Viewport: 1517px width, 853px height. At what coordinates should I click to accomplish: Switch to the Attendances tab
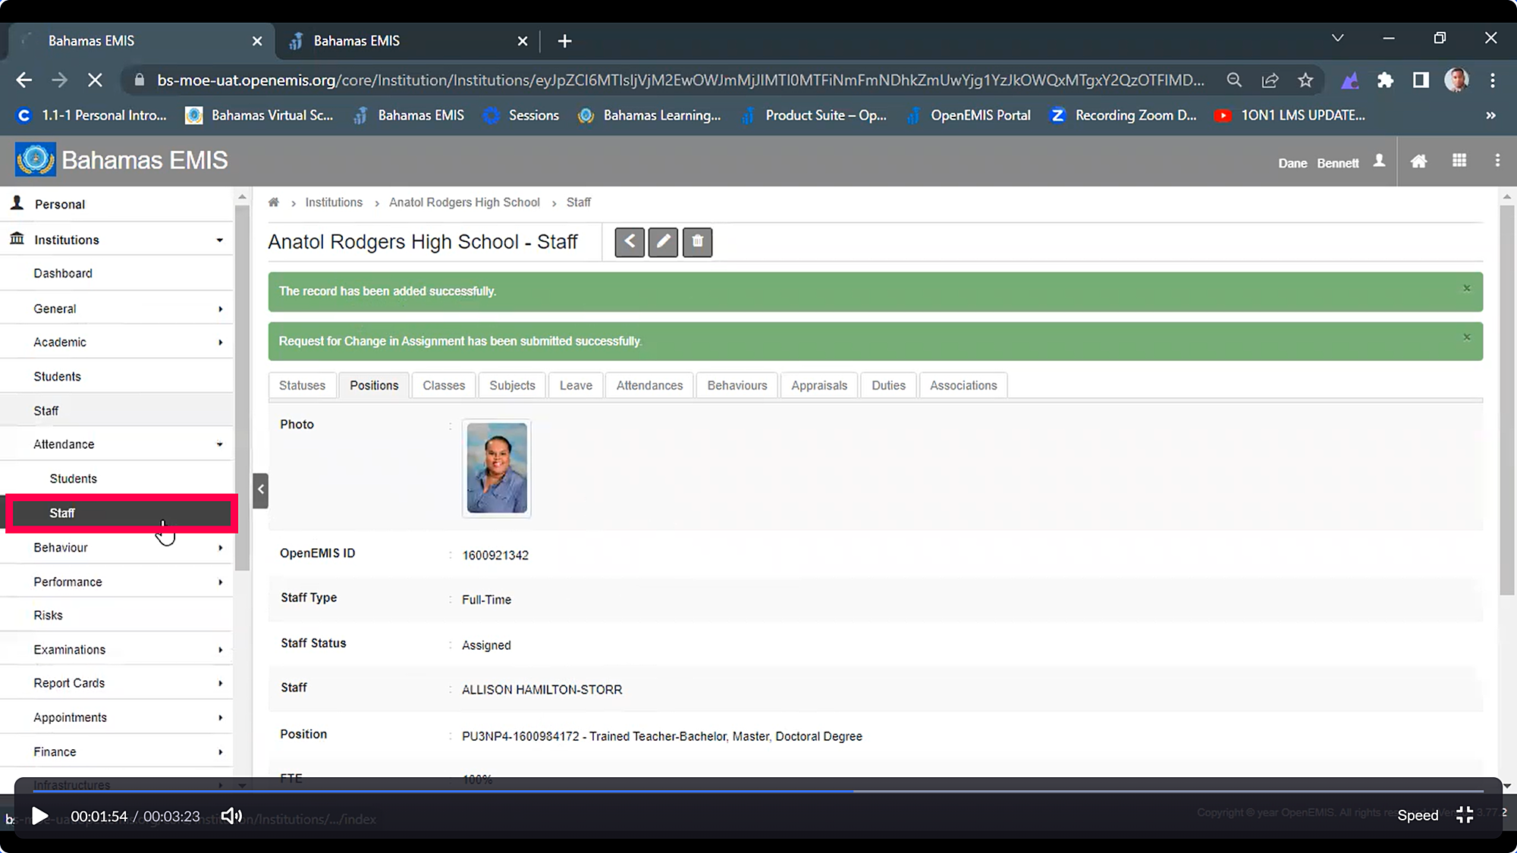649,385
